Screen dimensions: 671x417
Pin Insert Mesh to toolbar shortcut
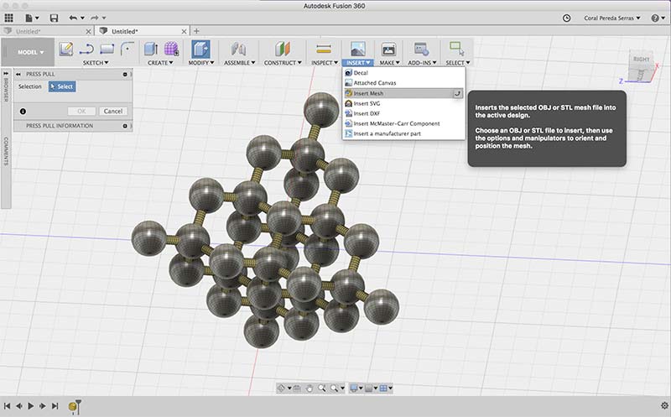coord(457,93)
